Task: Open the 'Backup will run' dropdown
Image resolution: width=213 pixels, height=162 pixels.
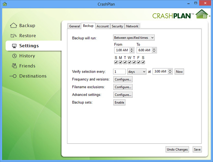Action: tap(134, 38)
